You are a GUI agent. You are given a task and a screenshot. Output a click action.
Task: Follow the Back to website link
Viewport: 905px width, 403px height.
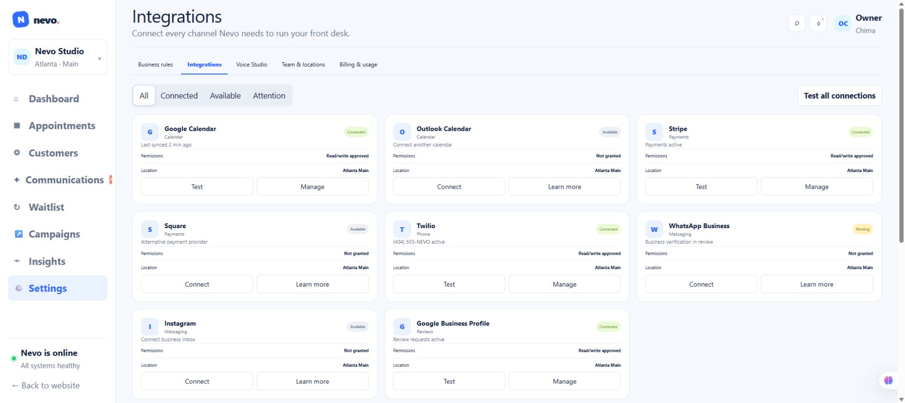[46, 385]
